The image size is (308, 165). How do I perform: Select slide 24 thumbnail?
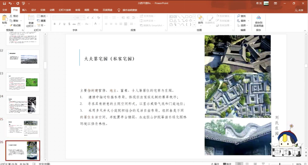(x=23, y=104)
